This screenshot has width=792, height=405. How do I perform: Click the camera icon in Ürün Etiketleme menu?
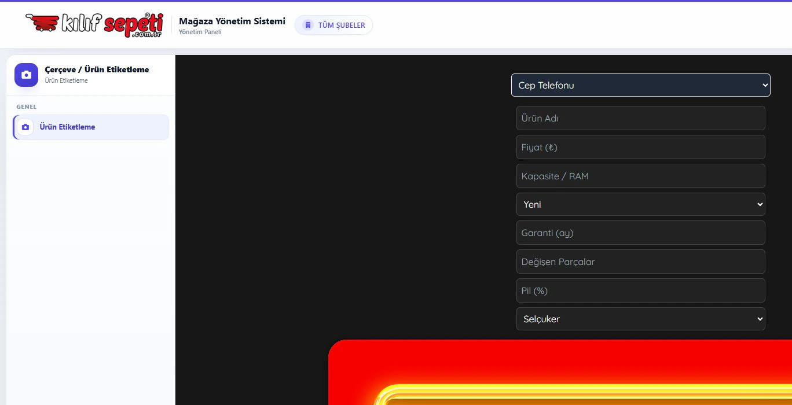pyautogui.click(x=25, y=127)
